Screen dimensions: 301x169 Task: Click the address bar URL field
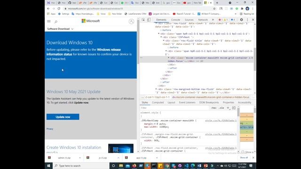(x=138, y=8)
